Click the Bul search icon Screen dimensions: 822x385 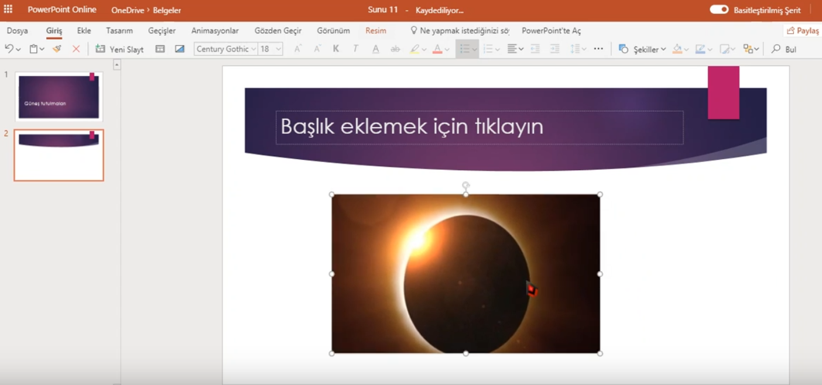(776, 49)
